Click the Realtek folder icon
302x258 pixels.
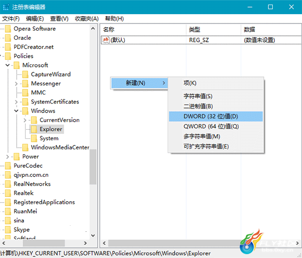pos(8,193)
